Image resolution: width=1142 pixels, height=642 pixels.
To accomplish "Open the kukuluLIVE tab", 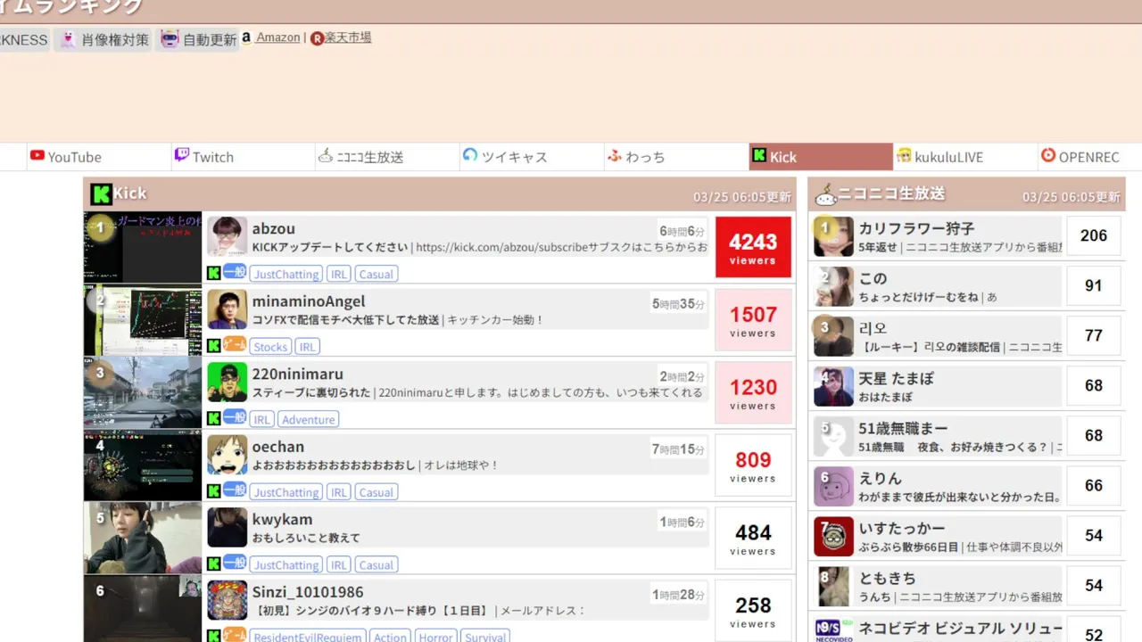I will pos(965,157).
